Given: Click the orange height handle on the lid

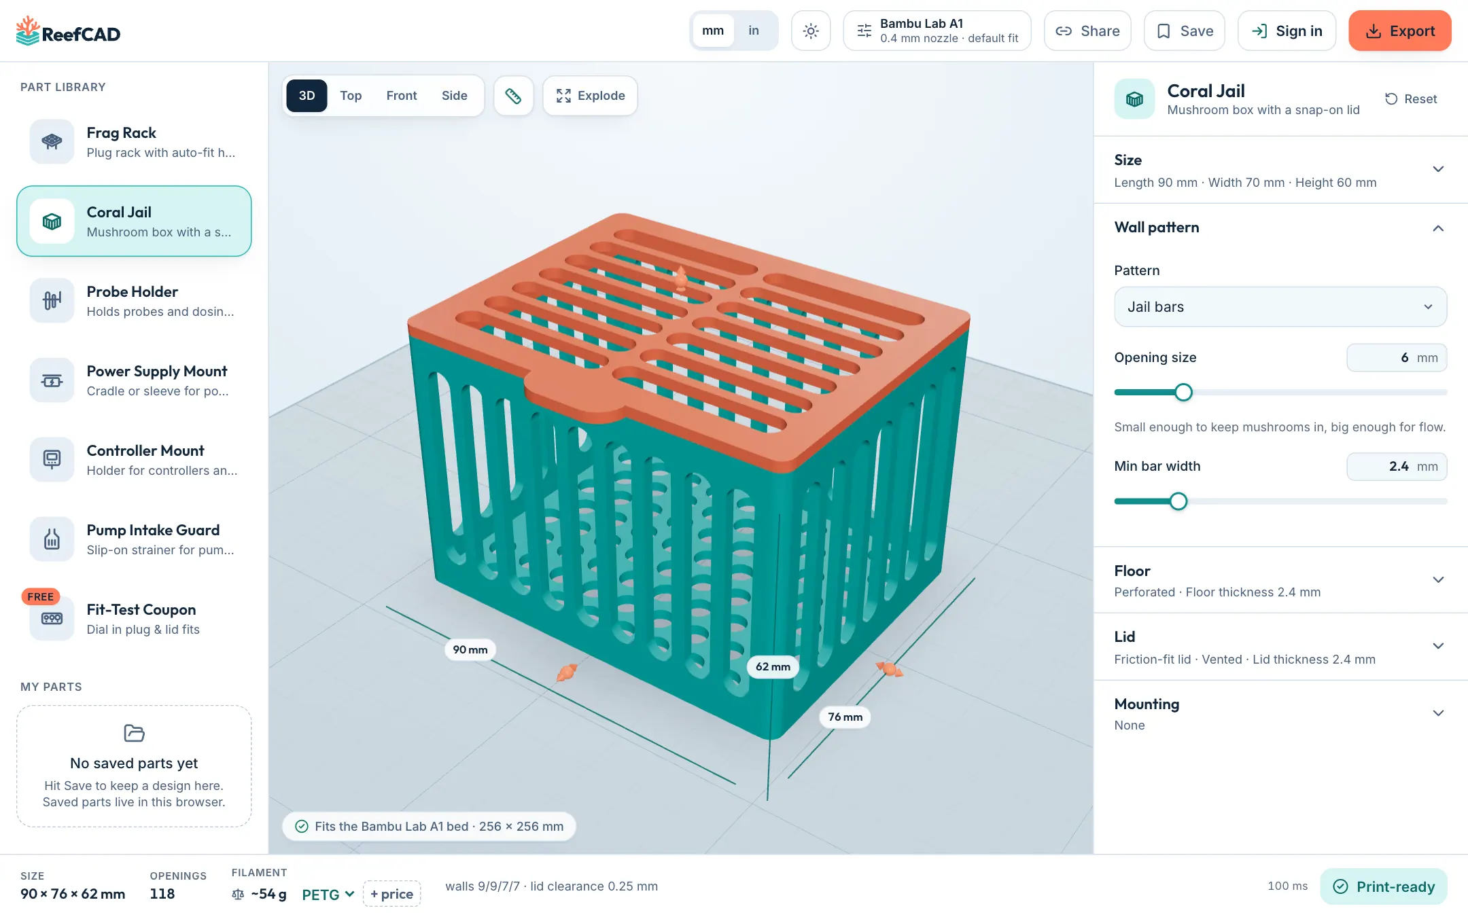Looking at the screenshot, I should [x=680, y=278].
